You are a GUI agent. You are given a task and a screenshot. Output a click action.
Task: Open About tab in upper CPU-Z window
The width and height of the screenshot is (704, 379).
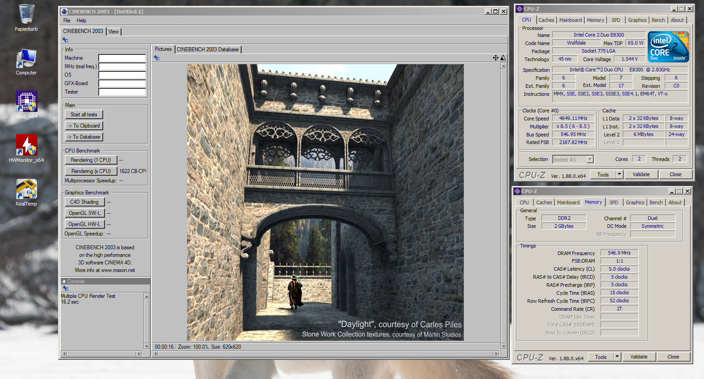677,20
